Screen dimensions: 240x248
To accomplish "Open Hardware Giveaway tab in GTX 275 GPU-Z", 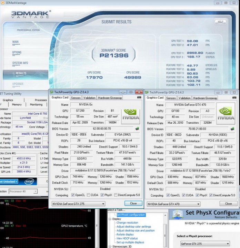I will coord(110,98).
